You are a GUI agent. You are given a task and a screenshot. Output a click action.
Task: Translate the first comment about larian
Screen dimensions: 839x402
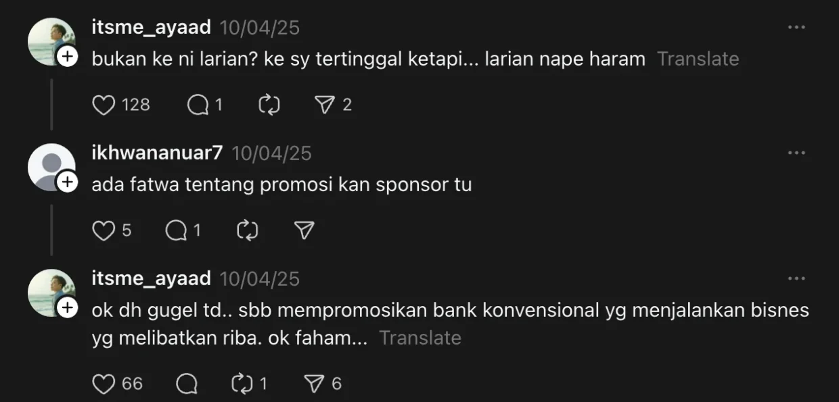coord(698,59)
